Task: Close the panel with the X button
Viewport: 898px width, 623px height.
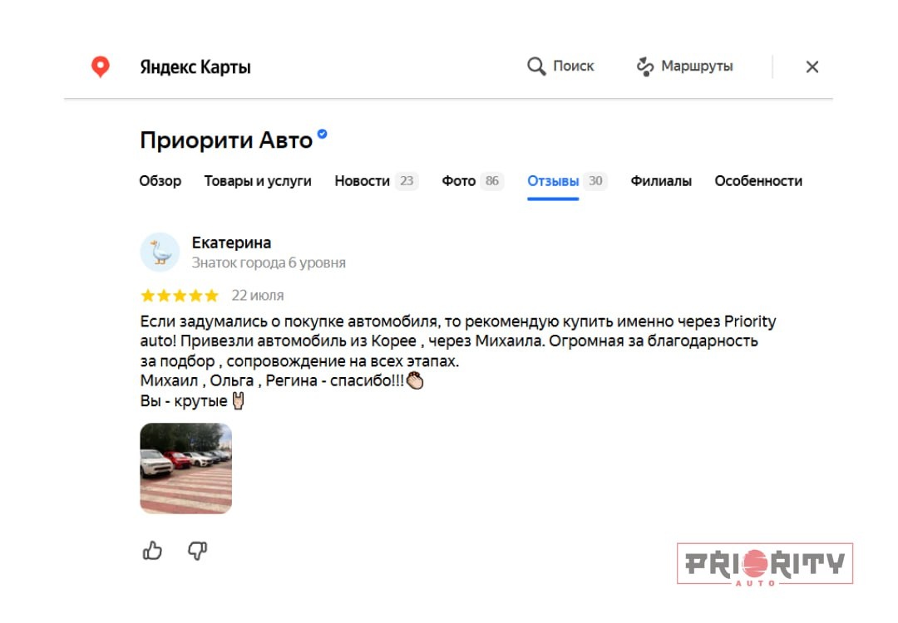Action: click(812, 67)
